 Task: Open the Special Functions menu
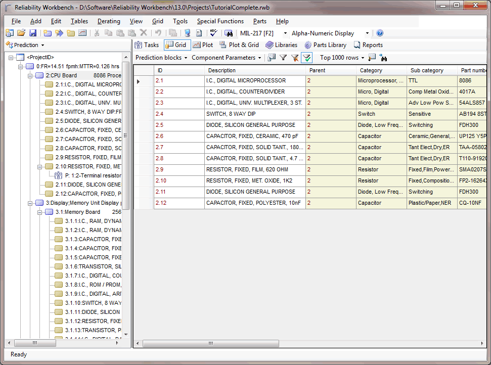click(220, 21)
